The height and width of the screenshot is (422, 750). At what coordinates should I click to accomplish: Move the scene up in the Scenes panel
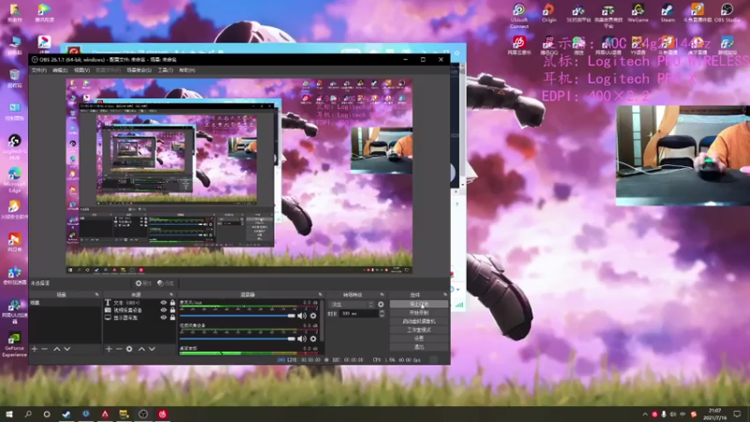(56, 349)
